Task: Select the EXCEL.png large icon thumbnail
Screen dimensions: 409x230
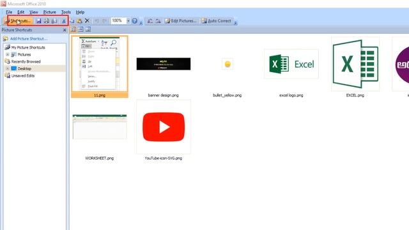Action: (355, 64)
